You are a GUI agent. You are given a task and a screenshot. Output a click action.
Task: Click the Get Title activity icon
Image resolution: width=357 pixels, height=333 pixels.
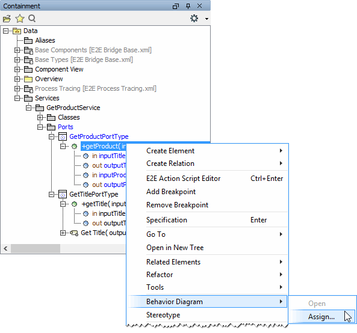pyautogui.click(x=74, y=233)
